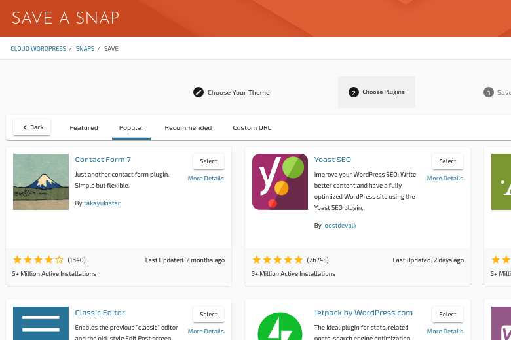The height and width of the screenshot is (340, 511).
Task: Select the Jetpack by WordPress.com plugin
Action: [x=447, y=314]
